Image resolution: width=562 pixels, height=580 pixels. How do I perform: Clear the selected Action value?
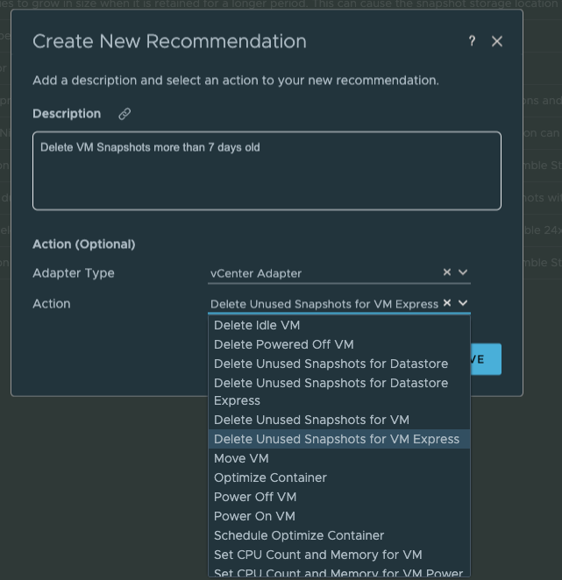pos(447,303)
